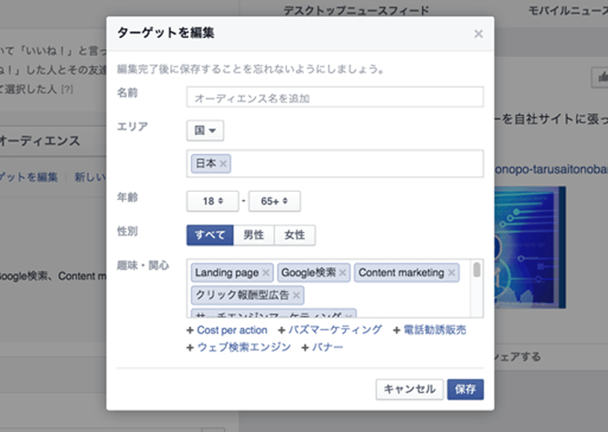Remove the クリック報酬型広告 interest tag
This screenshot has height=432, width=608.
click(297, 295)
